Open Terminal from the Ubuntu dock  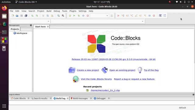[x=4, y=32]
